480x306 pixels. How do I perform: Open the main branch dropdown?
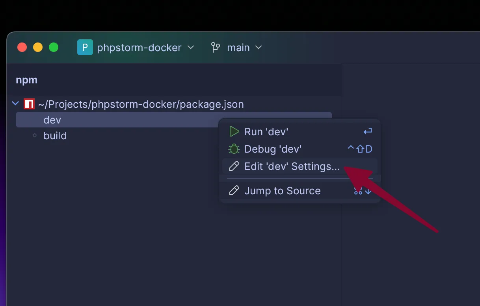coord(236,48)
